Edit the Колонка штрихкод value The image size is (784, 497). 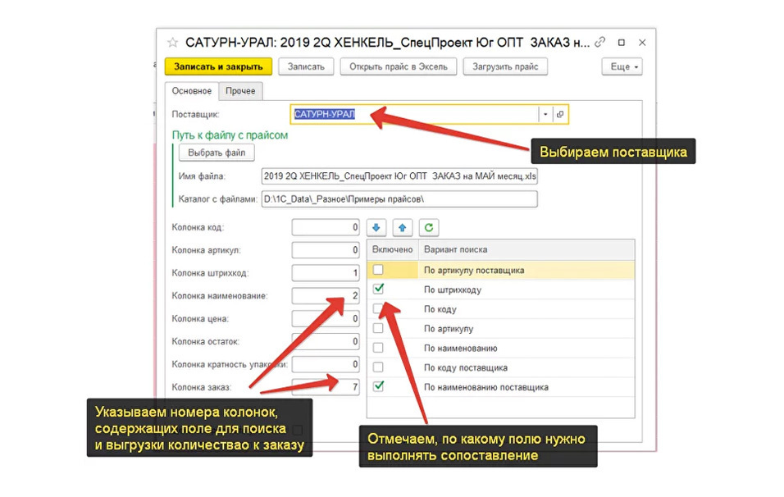[326, 273]
